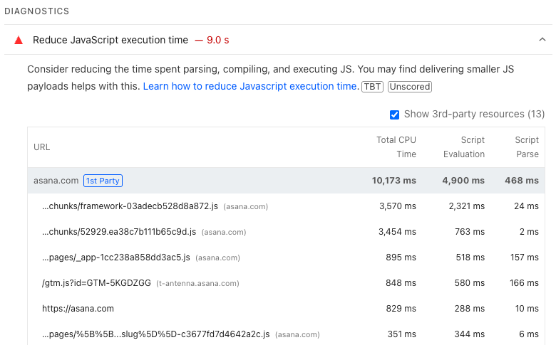The width and height of the screenshot is (556, 345).
Task: Click the 157 ms parse cell
Action: (x=525, y=258)
